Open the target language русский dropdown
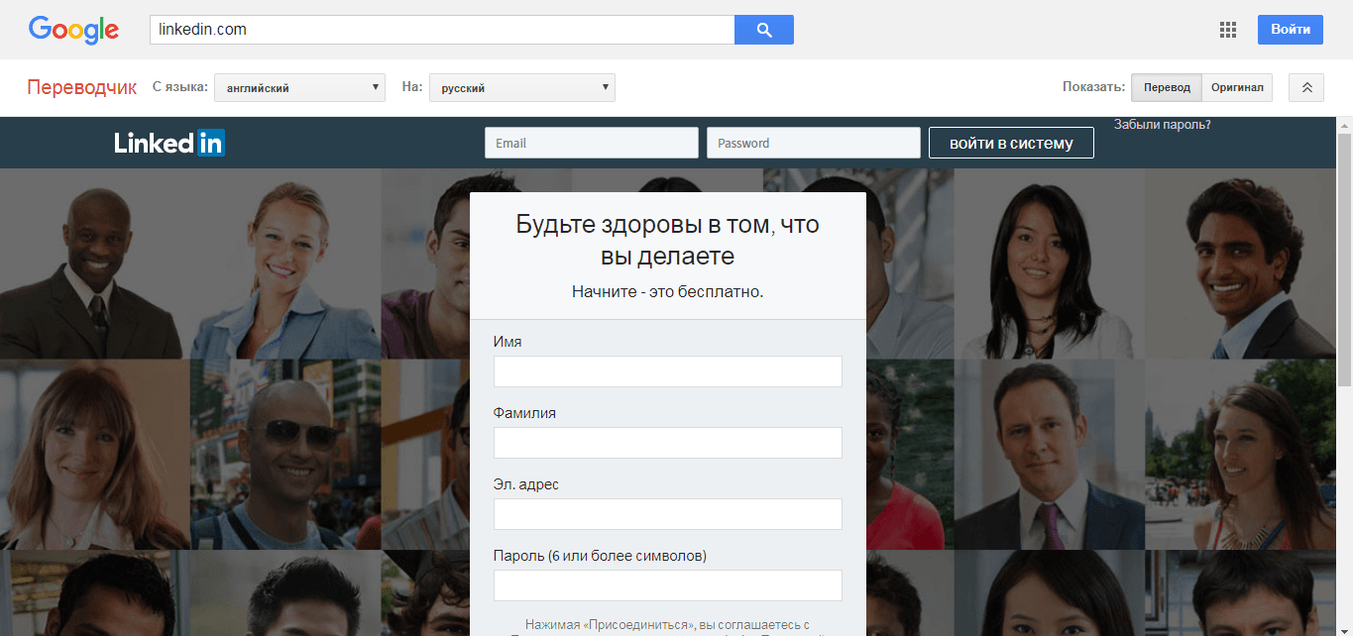This screenshot has height=636, width=1353. 521,87
